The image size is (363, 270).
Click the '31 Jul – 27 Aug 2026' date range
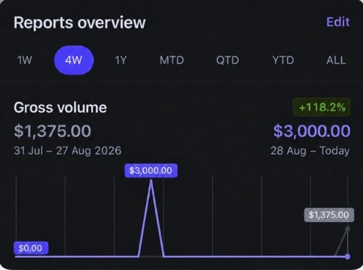68,151
